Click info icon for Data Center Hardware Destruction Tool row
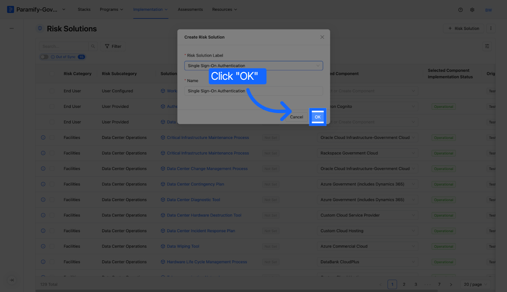The width and height of the screenshot is (507, 292). (43, 215)
